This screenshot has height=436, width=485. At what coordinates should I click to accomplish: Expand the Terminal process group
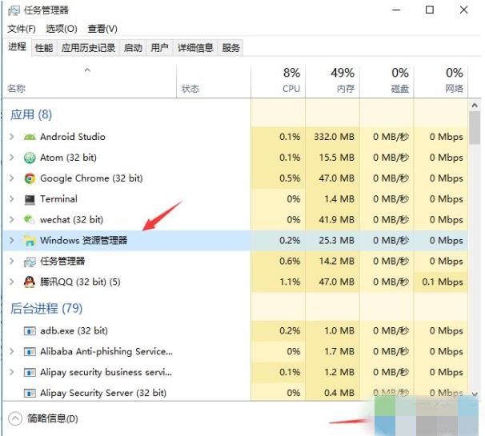point(11,199)
